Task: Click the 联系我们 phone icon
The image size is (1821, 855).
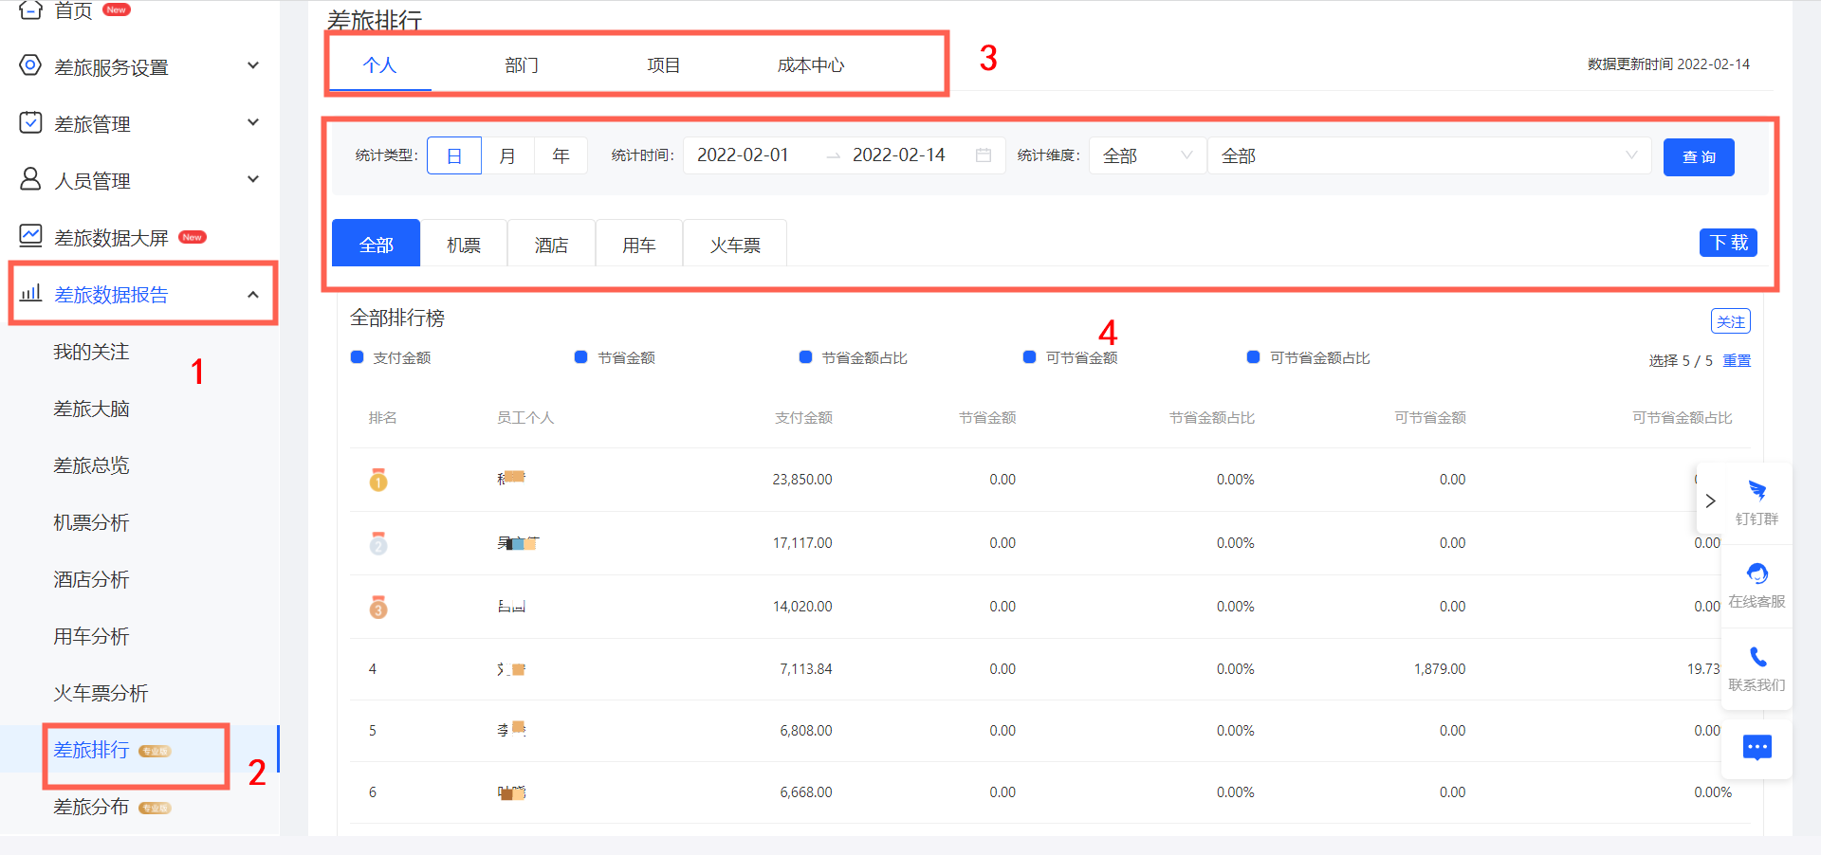Action: (x=1757, y=657)
